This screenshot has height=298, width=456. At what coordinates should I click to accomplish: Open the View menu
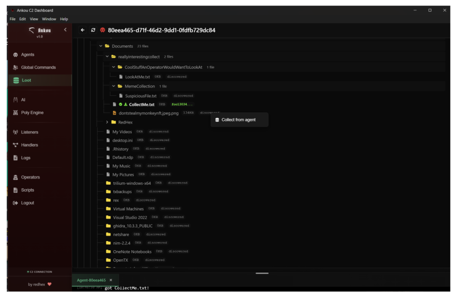tap(34, 19)
